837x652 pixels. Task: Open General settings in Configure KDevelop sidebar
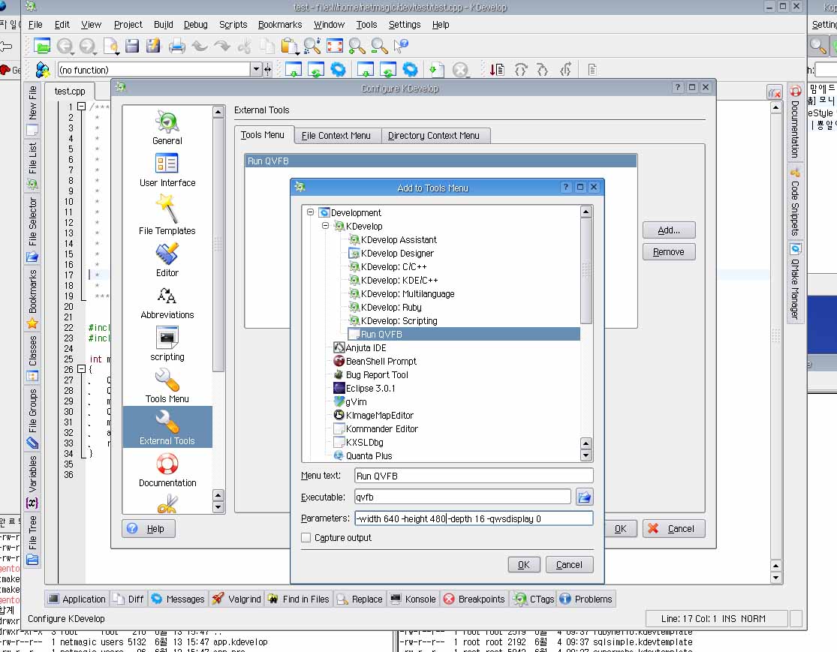click(167, 128)
